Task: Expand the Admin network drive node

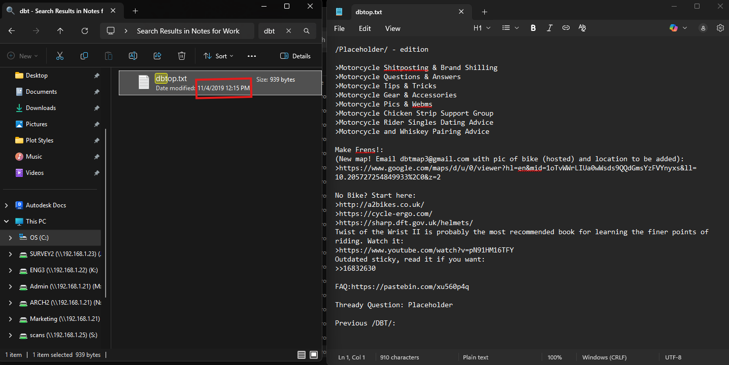Action: [x=11, y=286]
